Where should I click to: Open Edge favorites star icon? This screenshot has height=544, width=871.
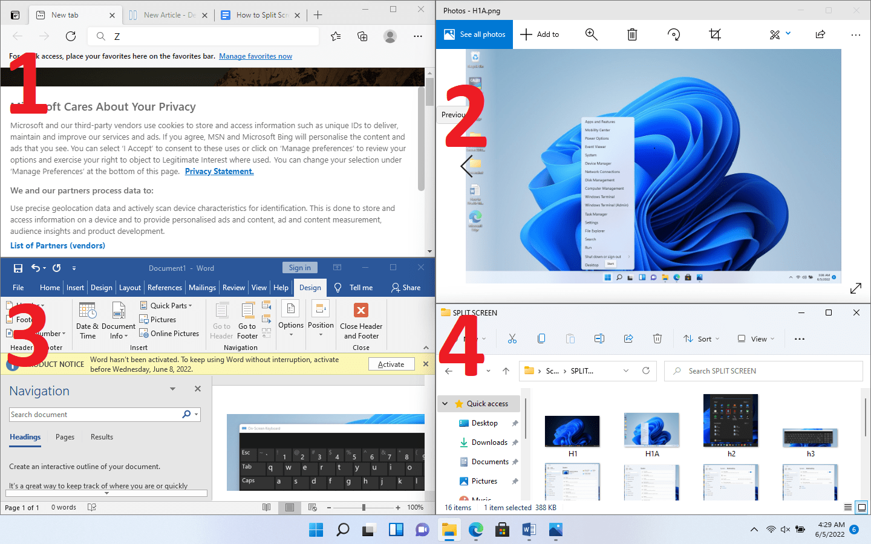[x=336, y=36]
